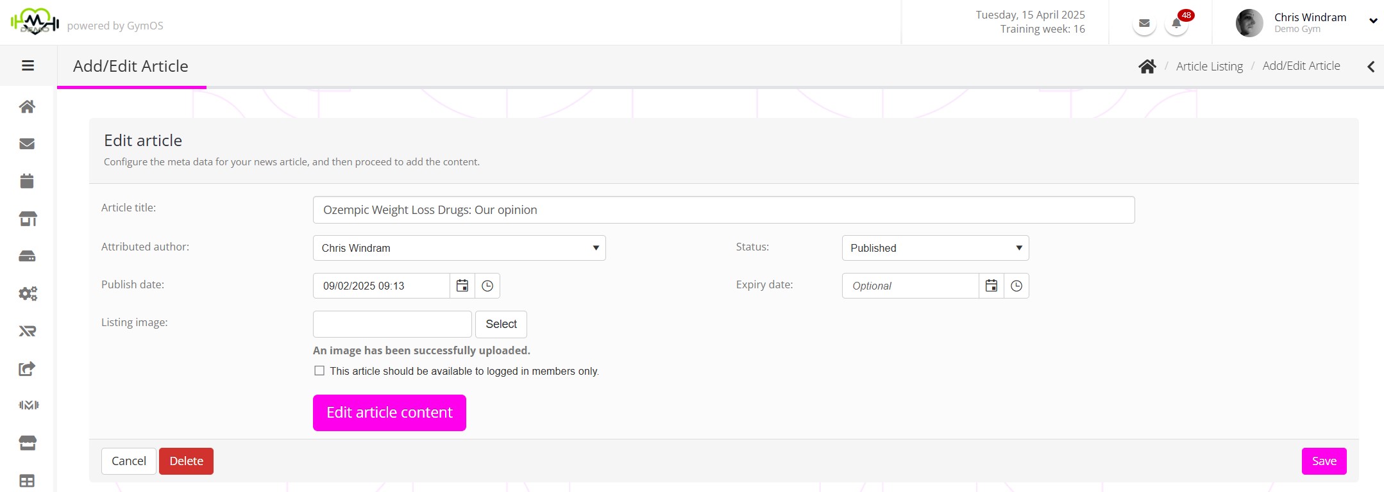
Task: Open expiry date clock time picker
Action: (x=1017, y=286)
